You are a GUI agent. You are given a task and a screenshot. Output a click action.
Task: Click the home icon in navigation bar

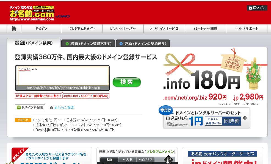coord(14,29)
